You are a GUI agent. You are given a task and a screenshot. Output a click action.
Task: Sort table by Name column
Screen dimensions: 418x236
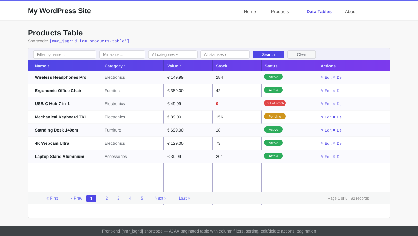42,66
